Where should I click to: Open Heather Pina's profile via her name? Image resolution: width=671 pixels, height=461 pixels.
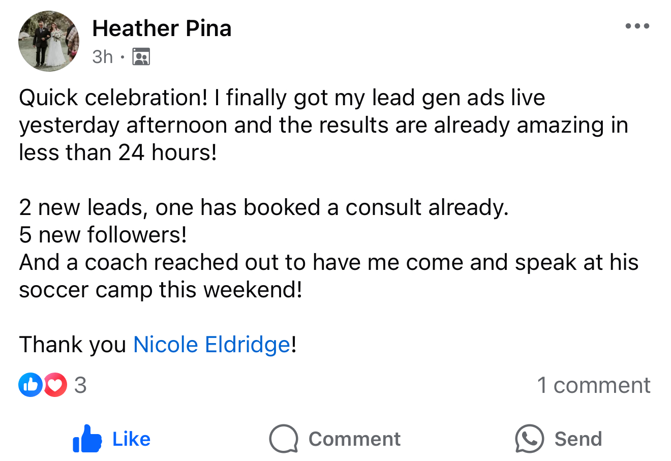[162, 28]
